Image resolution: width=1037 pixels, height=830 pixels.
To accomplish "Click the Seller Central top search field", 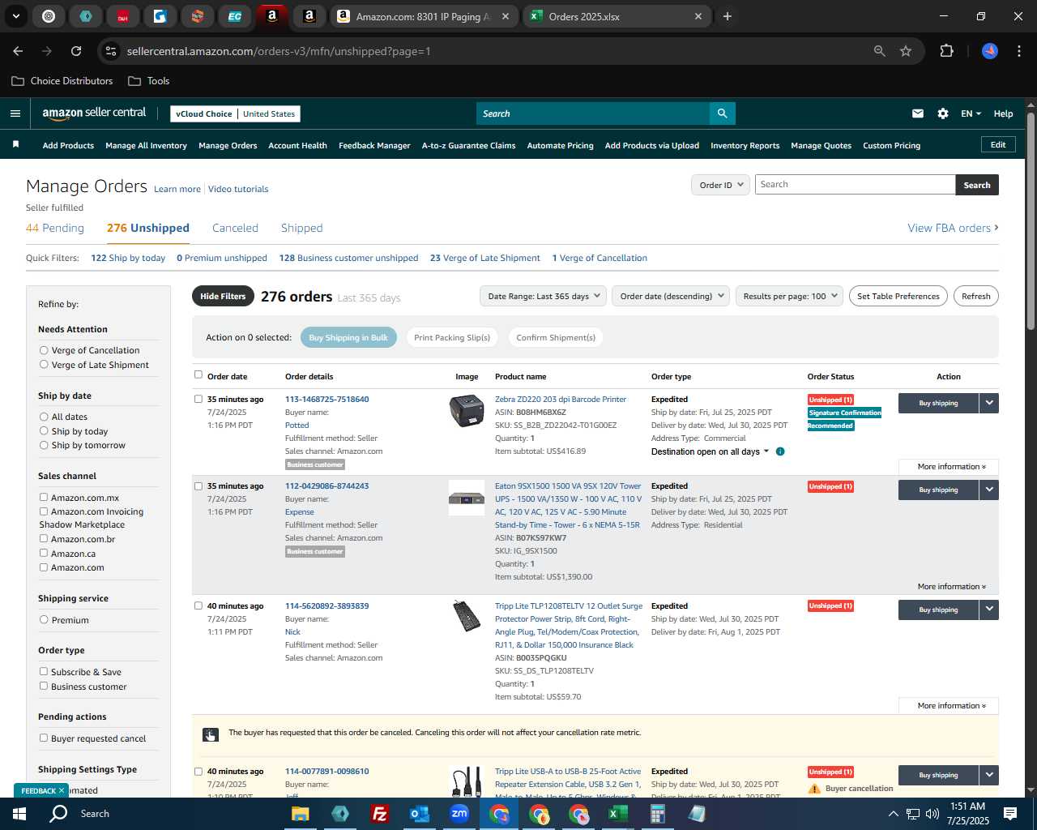I will tap(593, 113).
